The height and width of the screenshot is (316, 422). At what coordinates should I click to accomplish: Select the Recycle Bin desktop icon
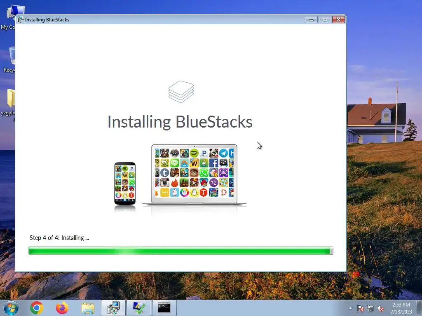(x=9, y=60)
